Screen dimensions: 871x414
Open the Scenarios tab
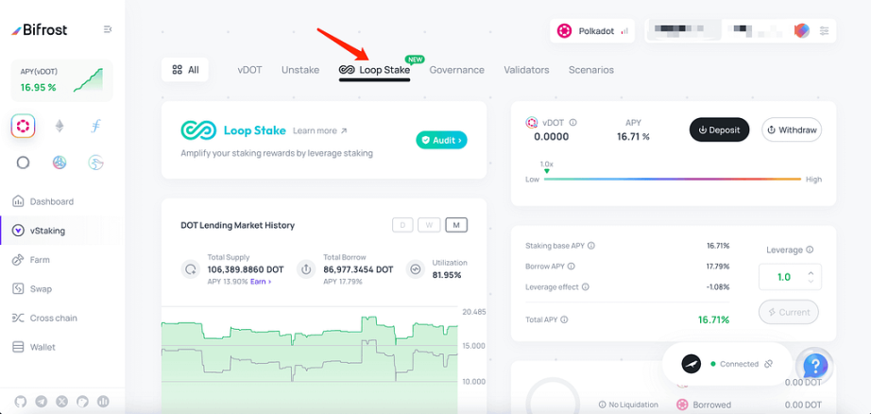[x=591, y=70]
